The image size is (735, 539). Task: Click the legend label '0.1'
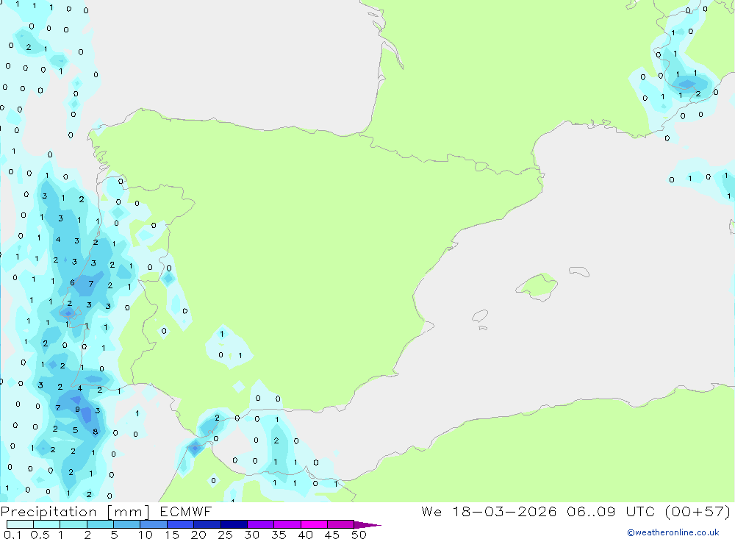(x=12, y=535)
